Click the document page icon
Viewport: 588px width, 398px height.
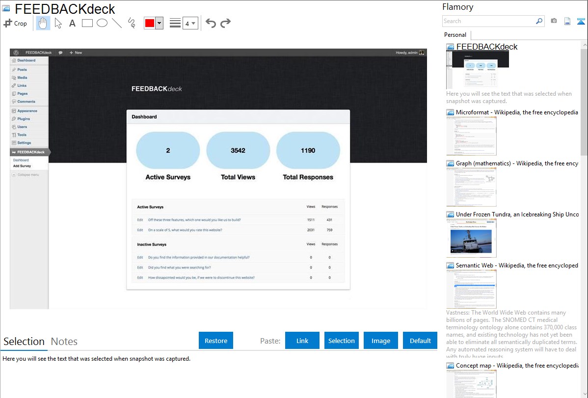click(x=567, y=21)
